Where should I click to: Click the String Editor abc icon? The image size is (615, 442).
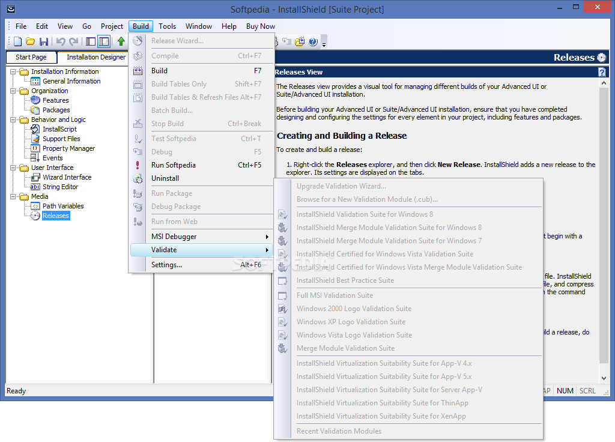point(35,187)
